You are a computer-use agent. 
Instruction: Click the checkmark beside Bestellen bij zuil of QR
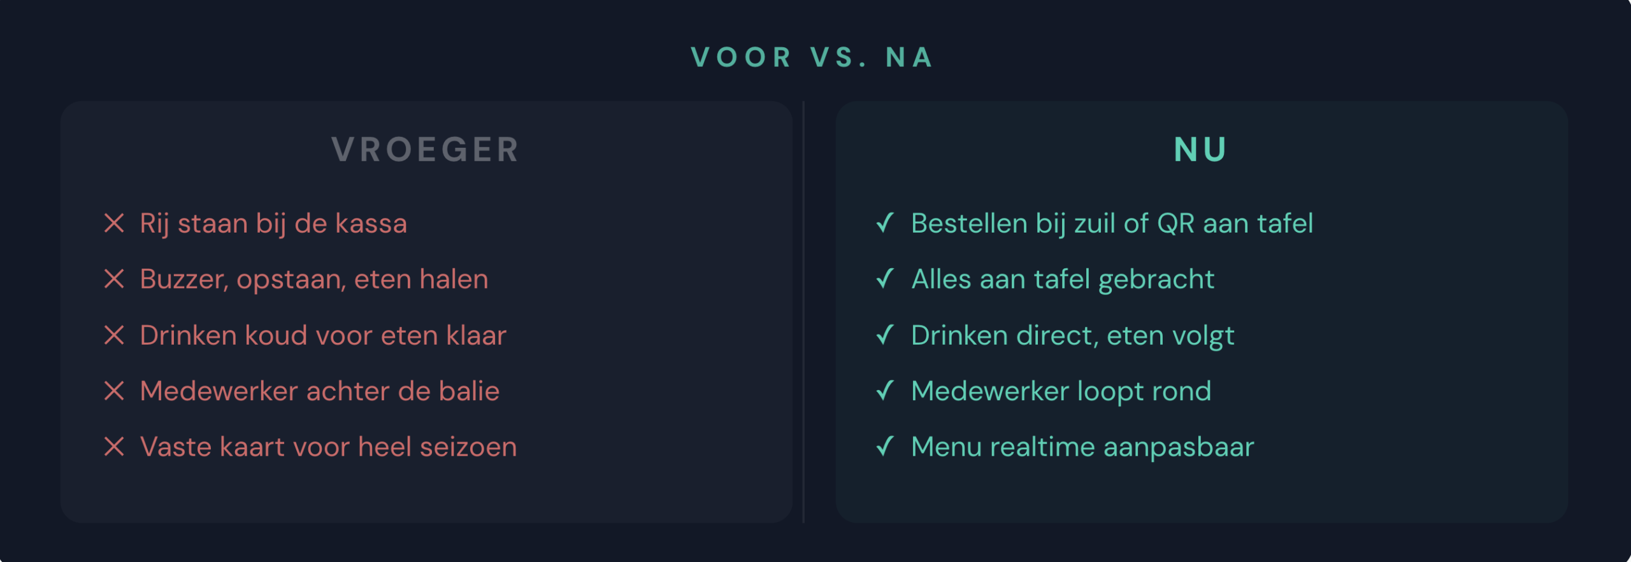click(x=885, y=223)
